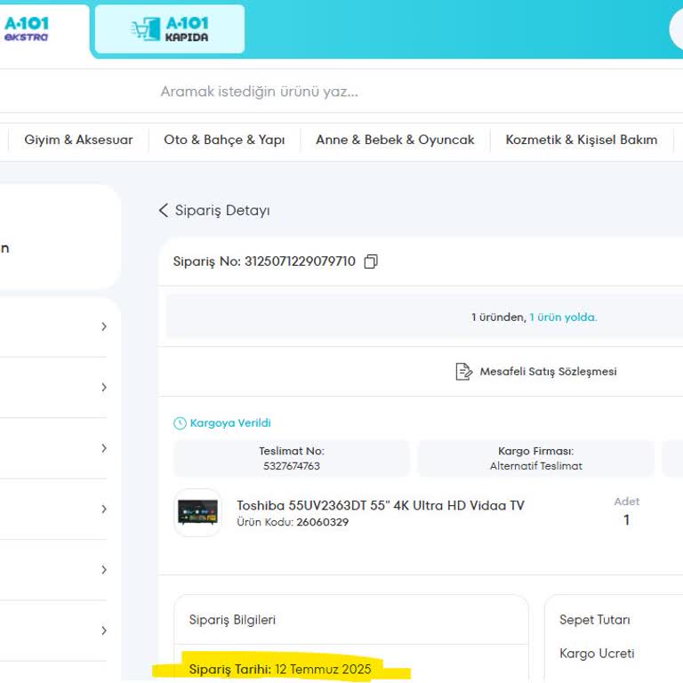The image size is (683, 683).
Task: Click the cart icon in A101 Kapıda
Action: pos(144,29)
